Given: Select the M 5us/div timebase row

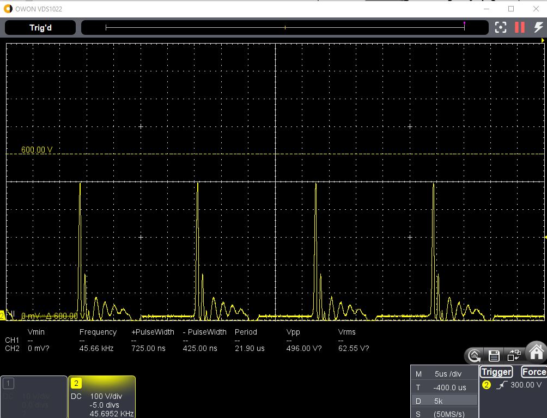Looking at the screenshot, I should tap(445, 374).
